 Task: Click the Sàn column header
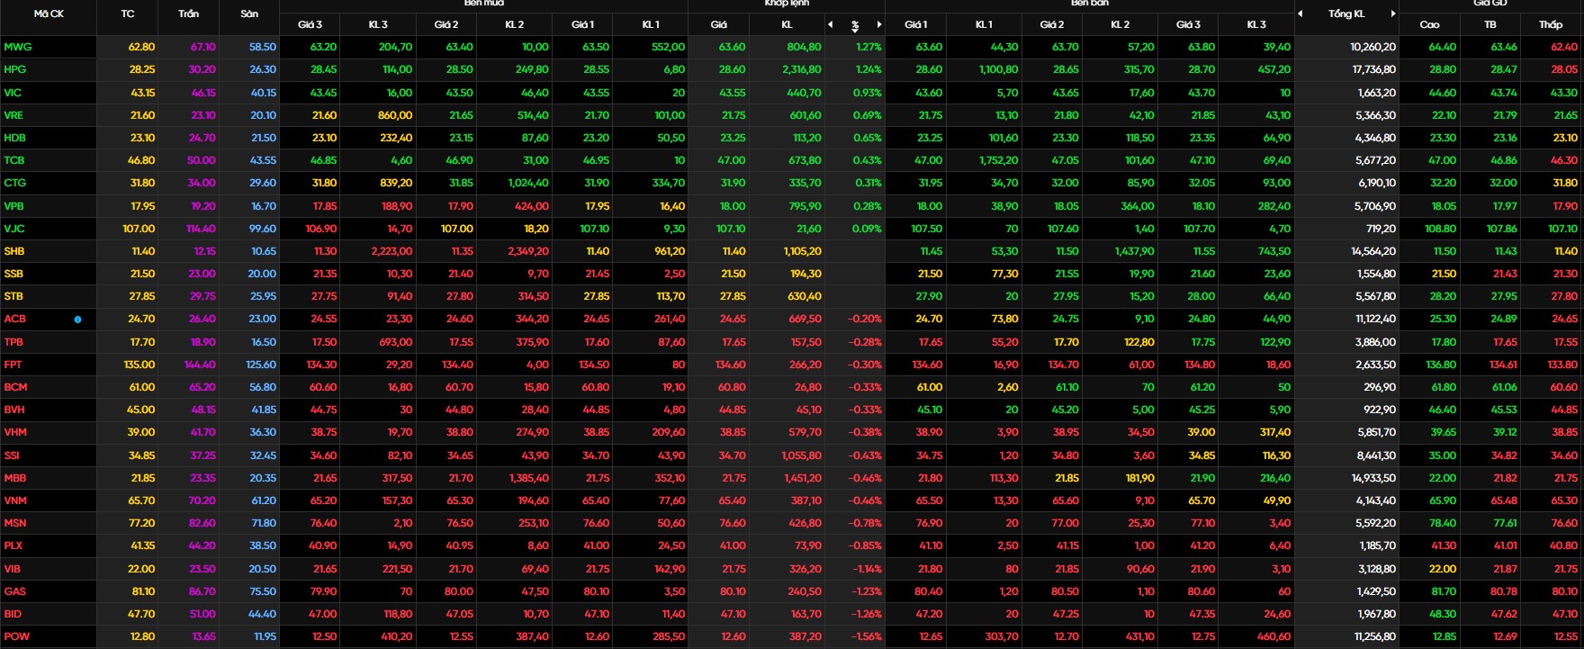click(249, 14)
